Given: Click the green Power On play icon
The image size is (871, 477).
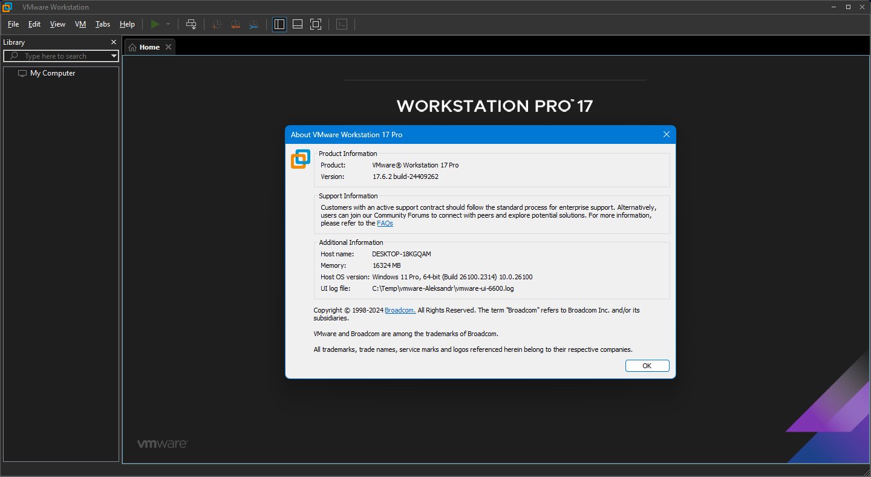Looking at the screenshot, I should (155, 24).
